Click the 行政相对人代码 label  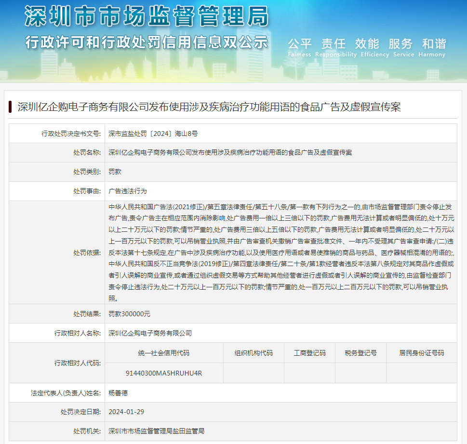click(x=78, y=363)
